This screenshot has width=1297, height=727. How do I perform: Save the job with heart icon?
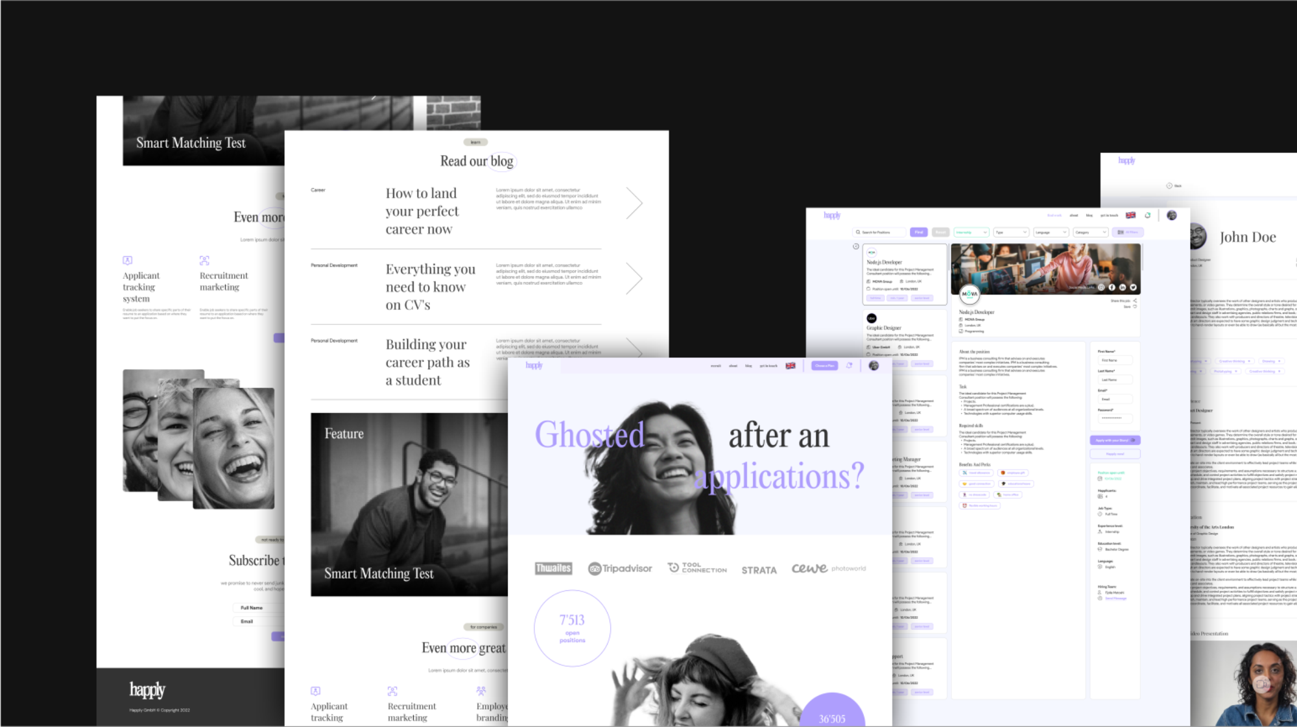click(1135, 307)
